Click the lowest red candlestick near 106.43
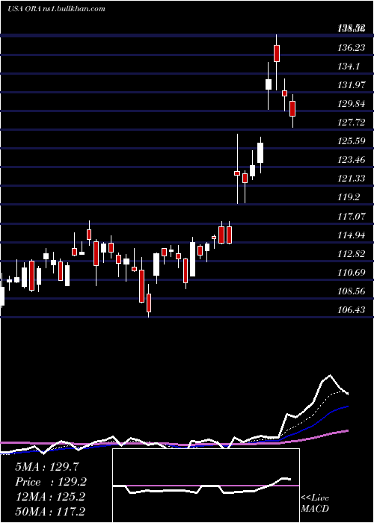Image resolution: width=374 pixels, height=523 pixels. pyautogui.click(x=149, y=303)
